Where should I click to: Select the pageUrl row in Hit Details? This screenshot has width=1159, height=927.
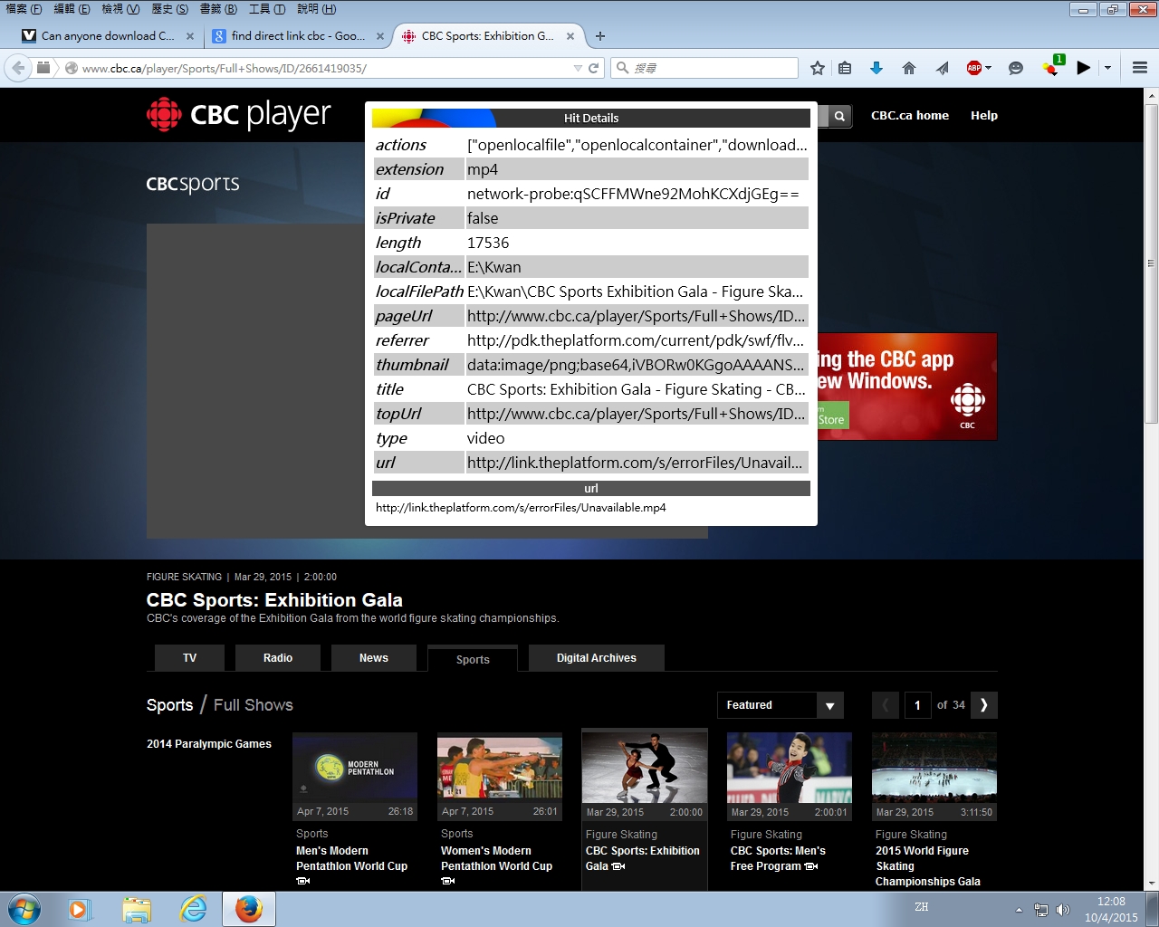[x=590, y=316]
